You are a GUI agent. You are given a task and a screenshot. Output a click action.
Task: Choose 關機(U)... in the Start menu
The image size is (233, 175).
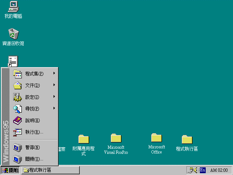[33, 159]
